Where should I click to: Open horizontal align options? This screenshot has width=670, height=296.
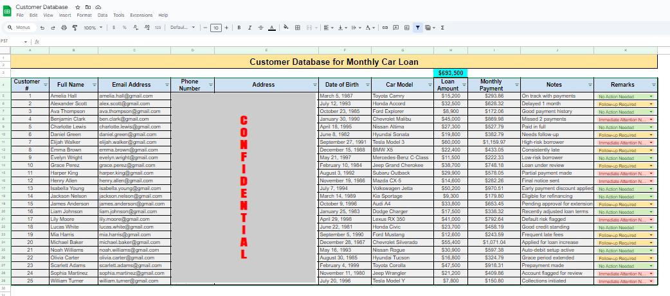328,28
